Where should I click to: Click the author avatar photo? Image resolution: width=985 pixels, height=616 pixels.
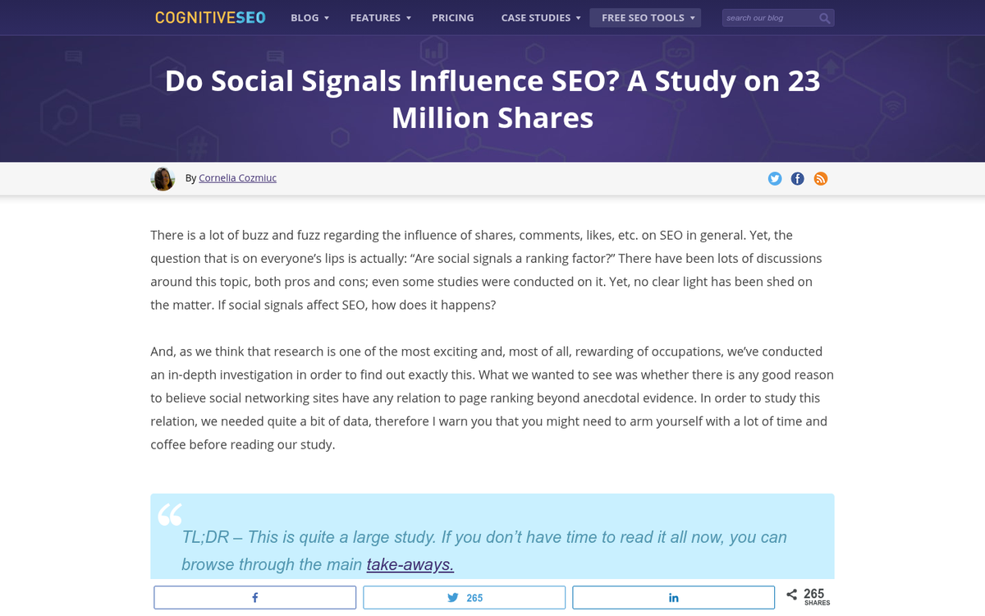163,178
